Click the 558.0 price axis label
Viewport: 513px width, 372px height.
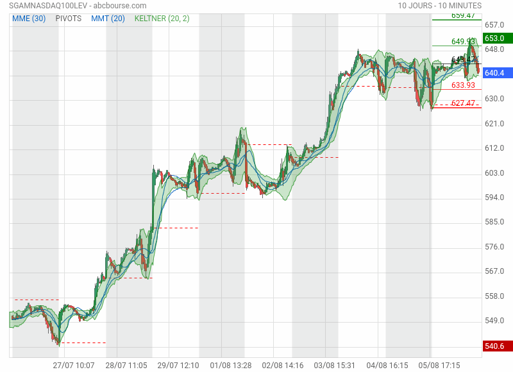494,296
